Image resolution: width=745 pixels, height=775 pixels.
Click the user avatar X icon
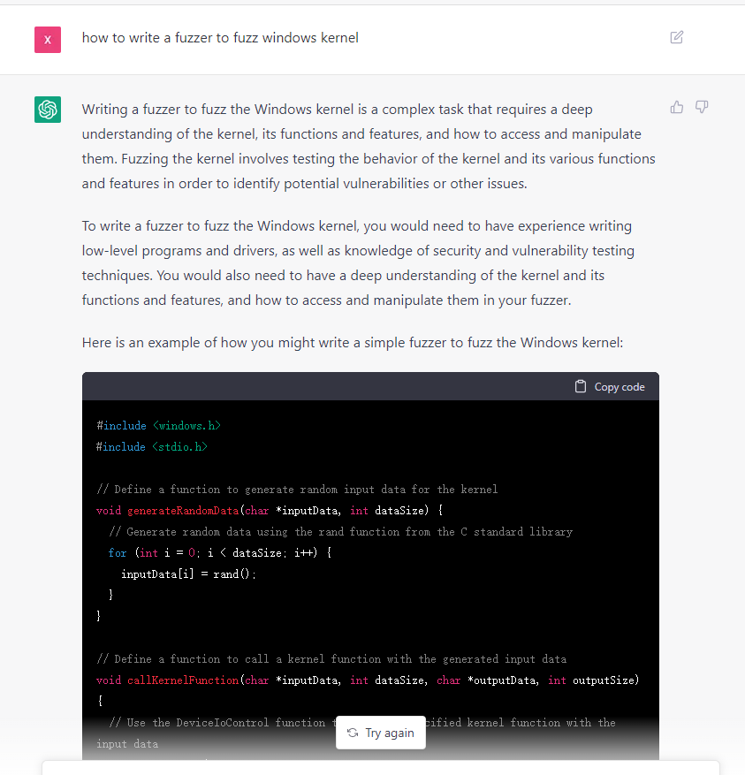(x=48, y=40)
